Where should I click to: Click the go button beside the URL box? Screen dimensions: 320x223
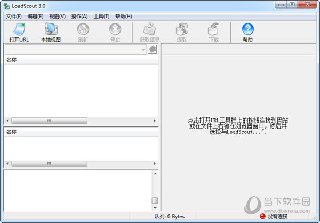tap(153, 50)
